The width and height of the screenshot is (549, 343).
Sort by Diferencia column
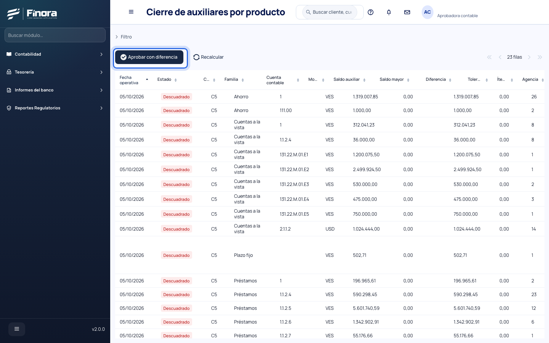coord(438,80)
